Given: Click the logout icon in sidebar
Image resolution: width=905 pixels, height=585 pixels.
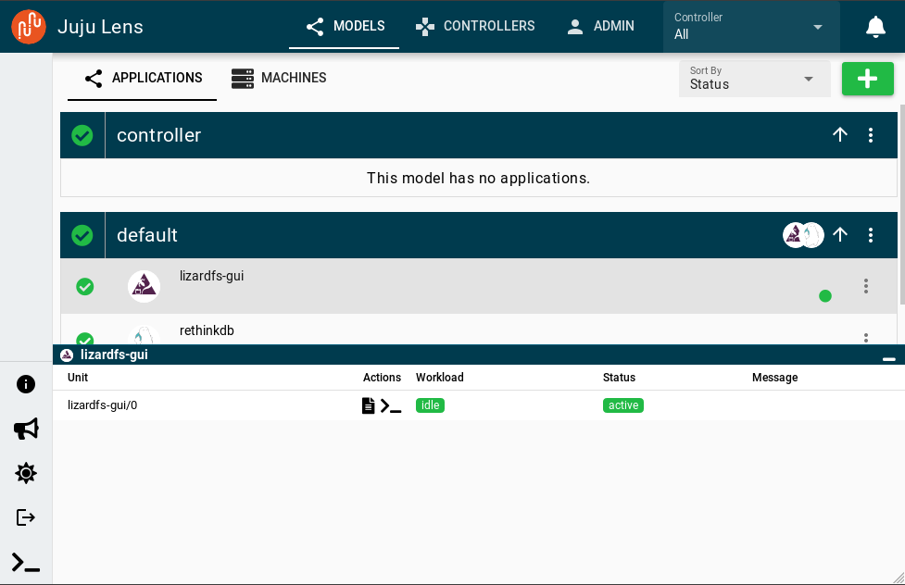Looking at the screenshot, I should click(26, 517).
